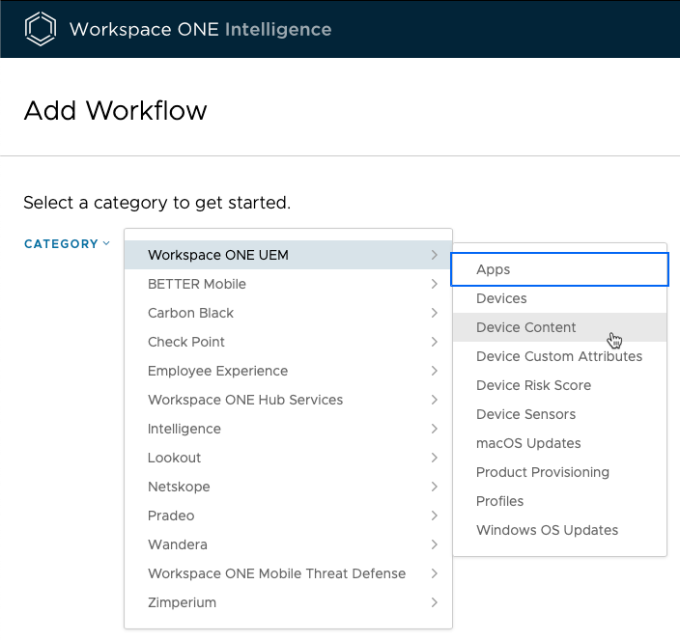Expand the BETTER Mobile chevron
This screenshot has height=641, width=680.
click(435, 284)
